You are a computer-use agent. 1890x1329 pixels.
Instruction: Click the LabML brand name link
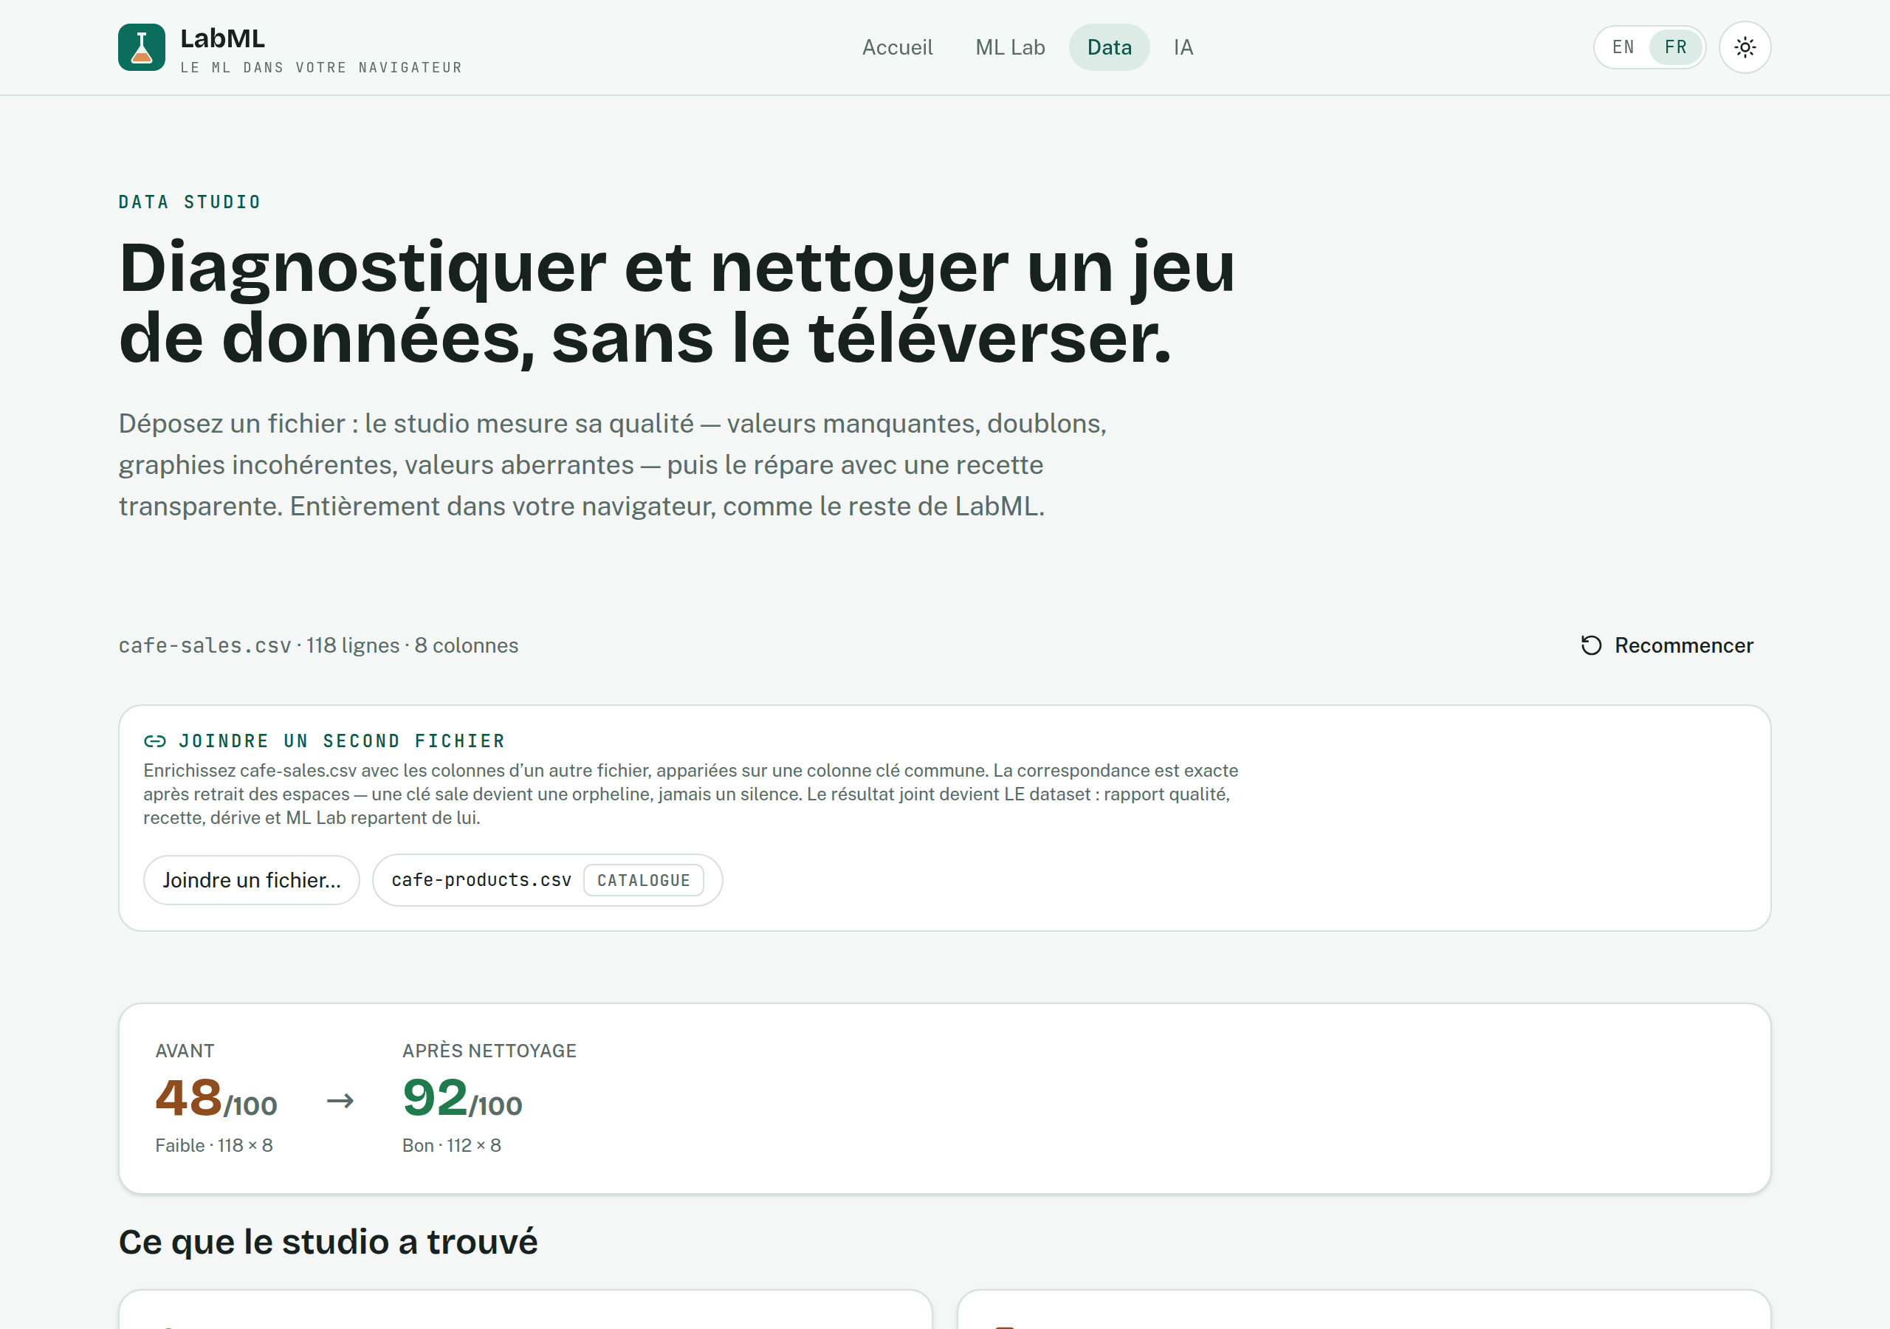(x=222, y=38)
